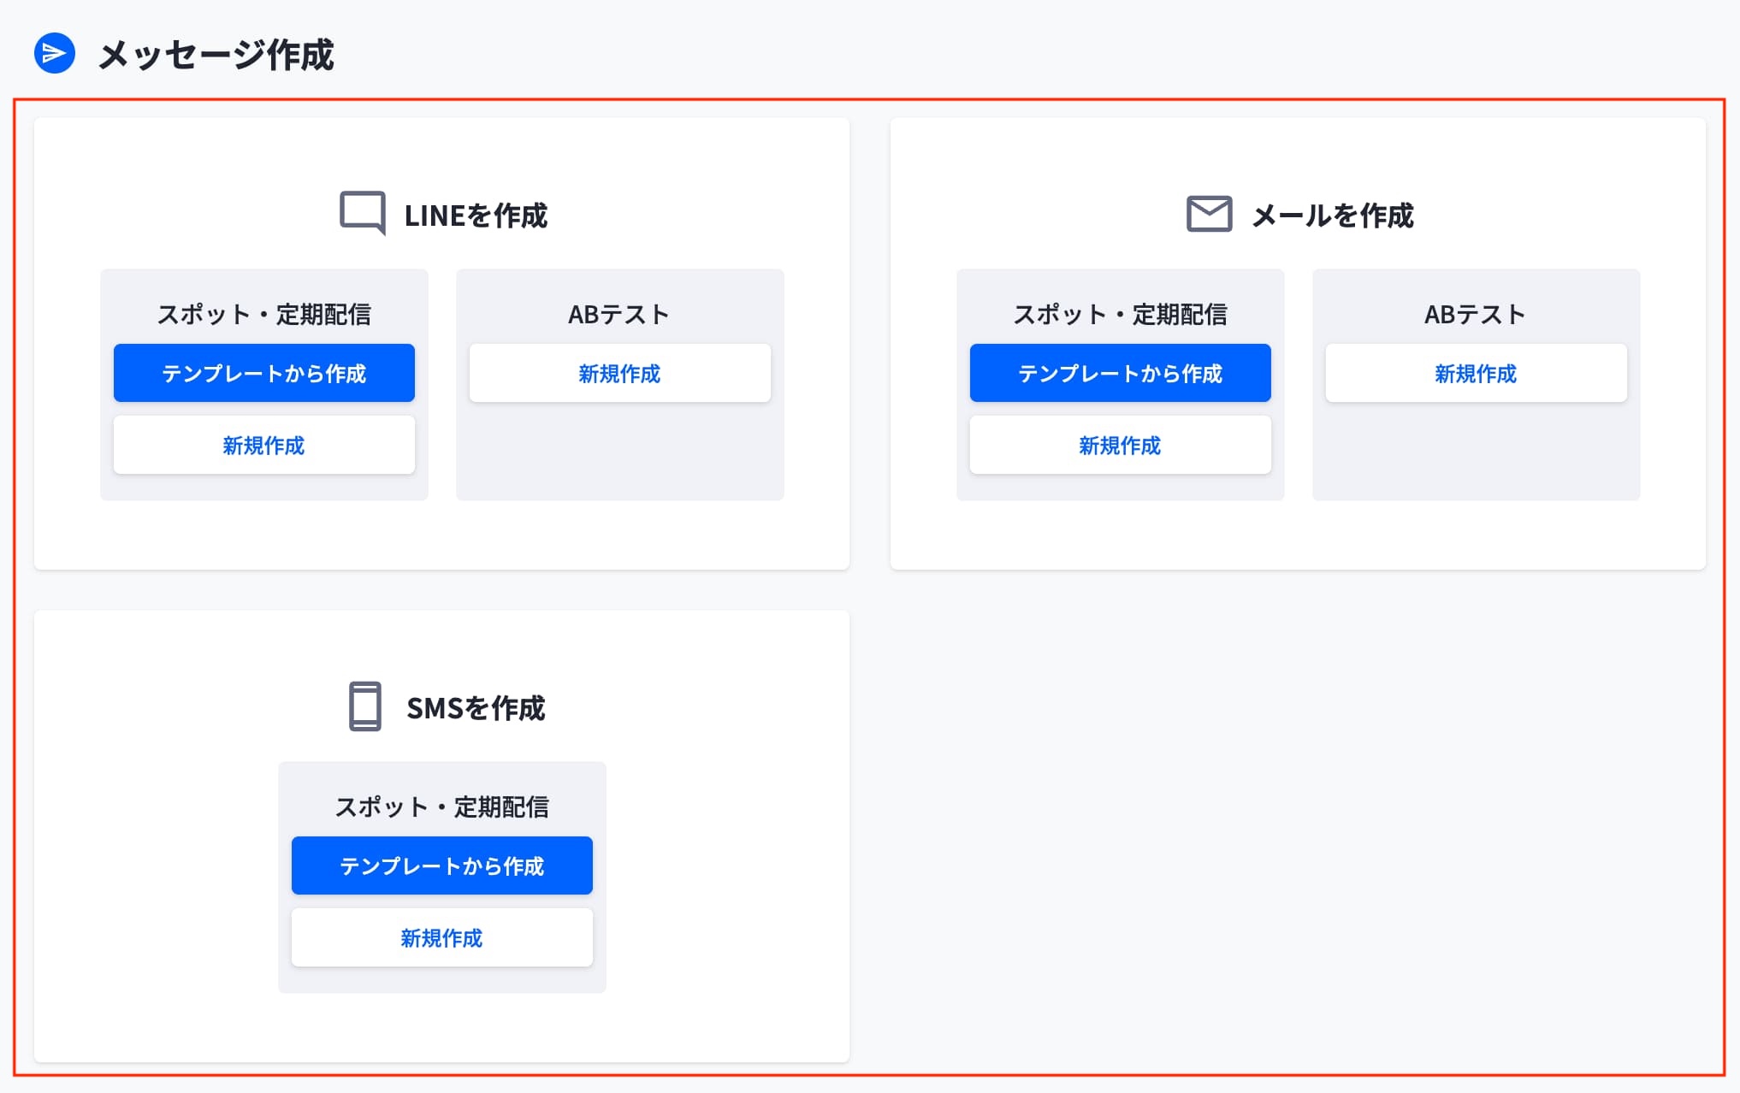Viewport: 1740px width, 1093px height.
Task: Choose テンプレートから作成 in the SMS section
Action: pos(441,866)
